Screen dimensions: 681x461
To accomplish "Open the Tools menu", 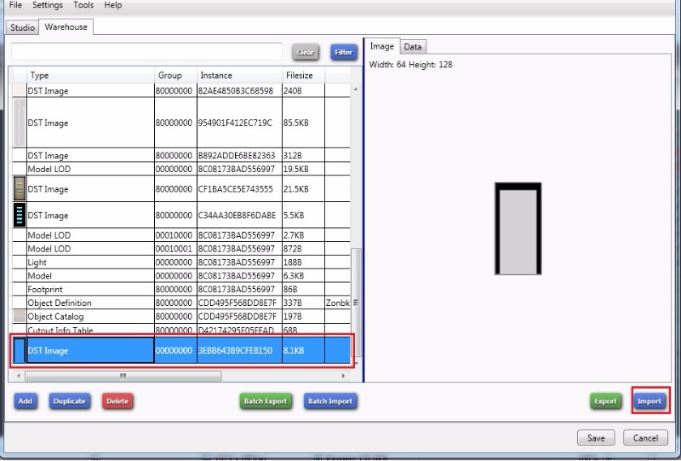I will click(x=83, y=5).
